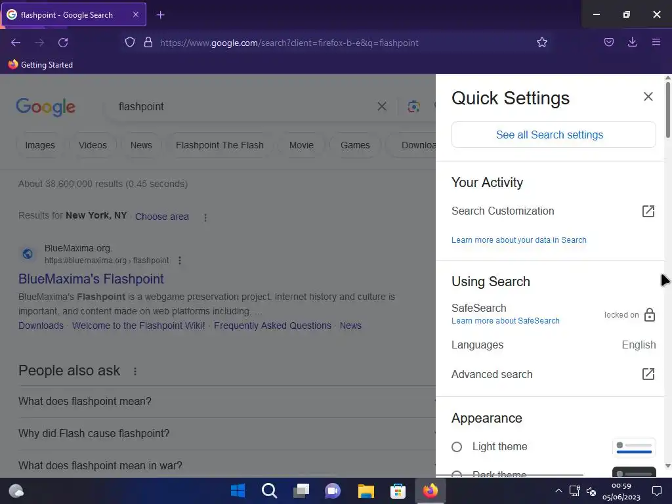Close the Quick Settings panel
Screen dimensions: 672x504
pyautogui.click(x=648, y=96)
